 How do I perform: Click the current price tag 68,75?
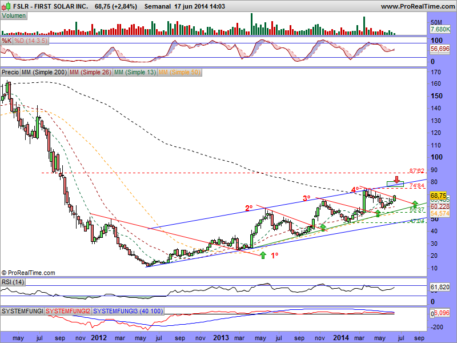point(439,196)
